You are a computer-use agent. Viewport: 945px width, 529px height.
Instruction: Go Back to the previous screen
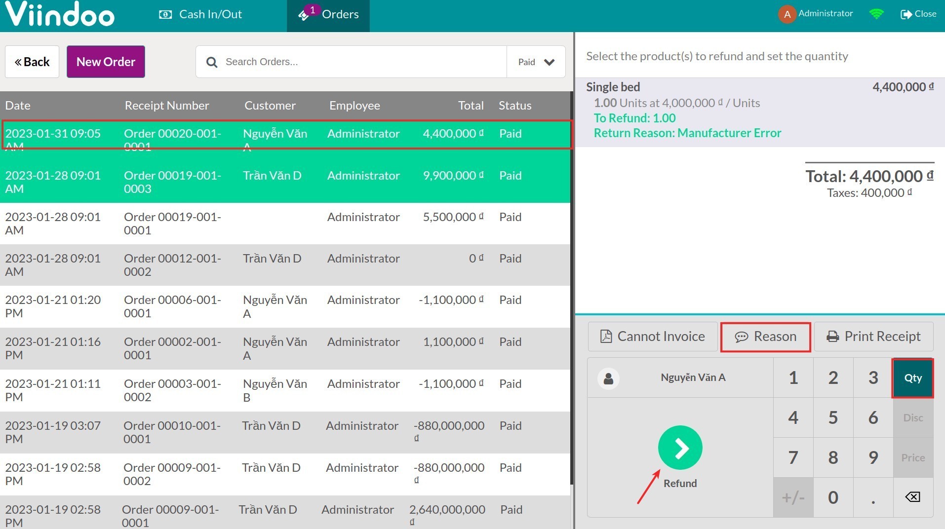[x=32, y=62]
